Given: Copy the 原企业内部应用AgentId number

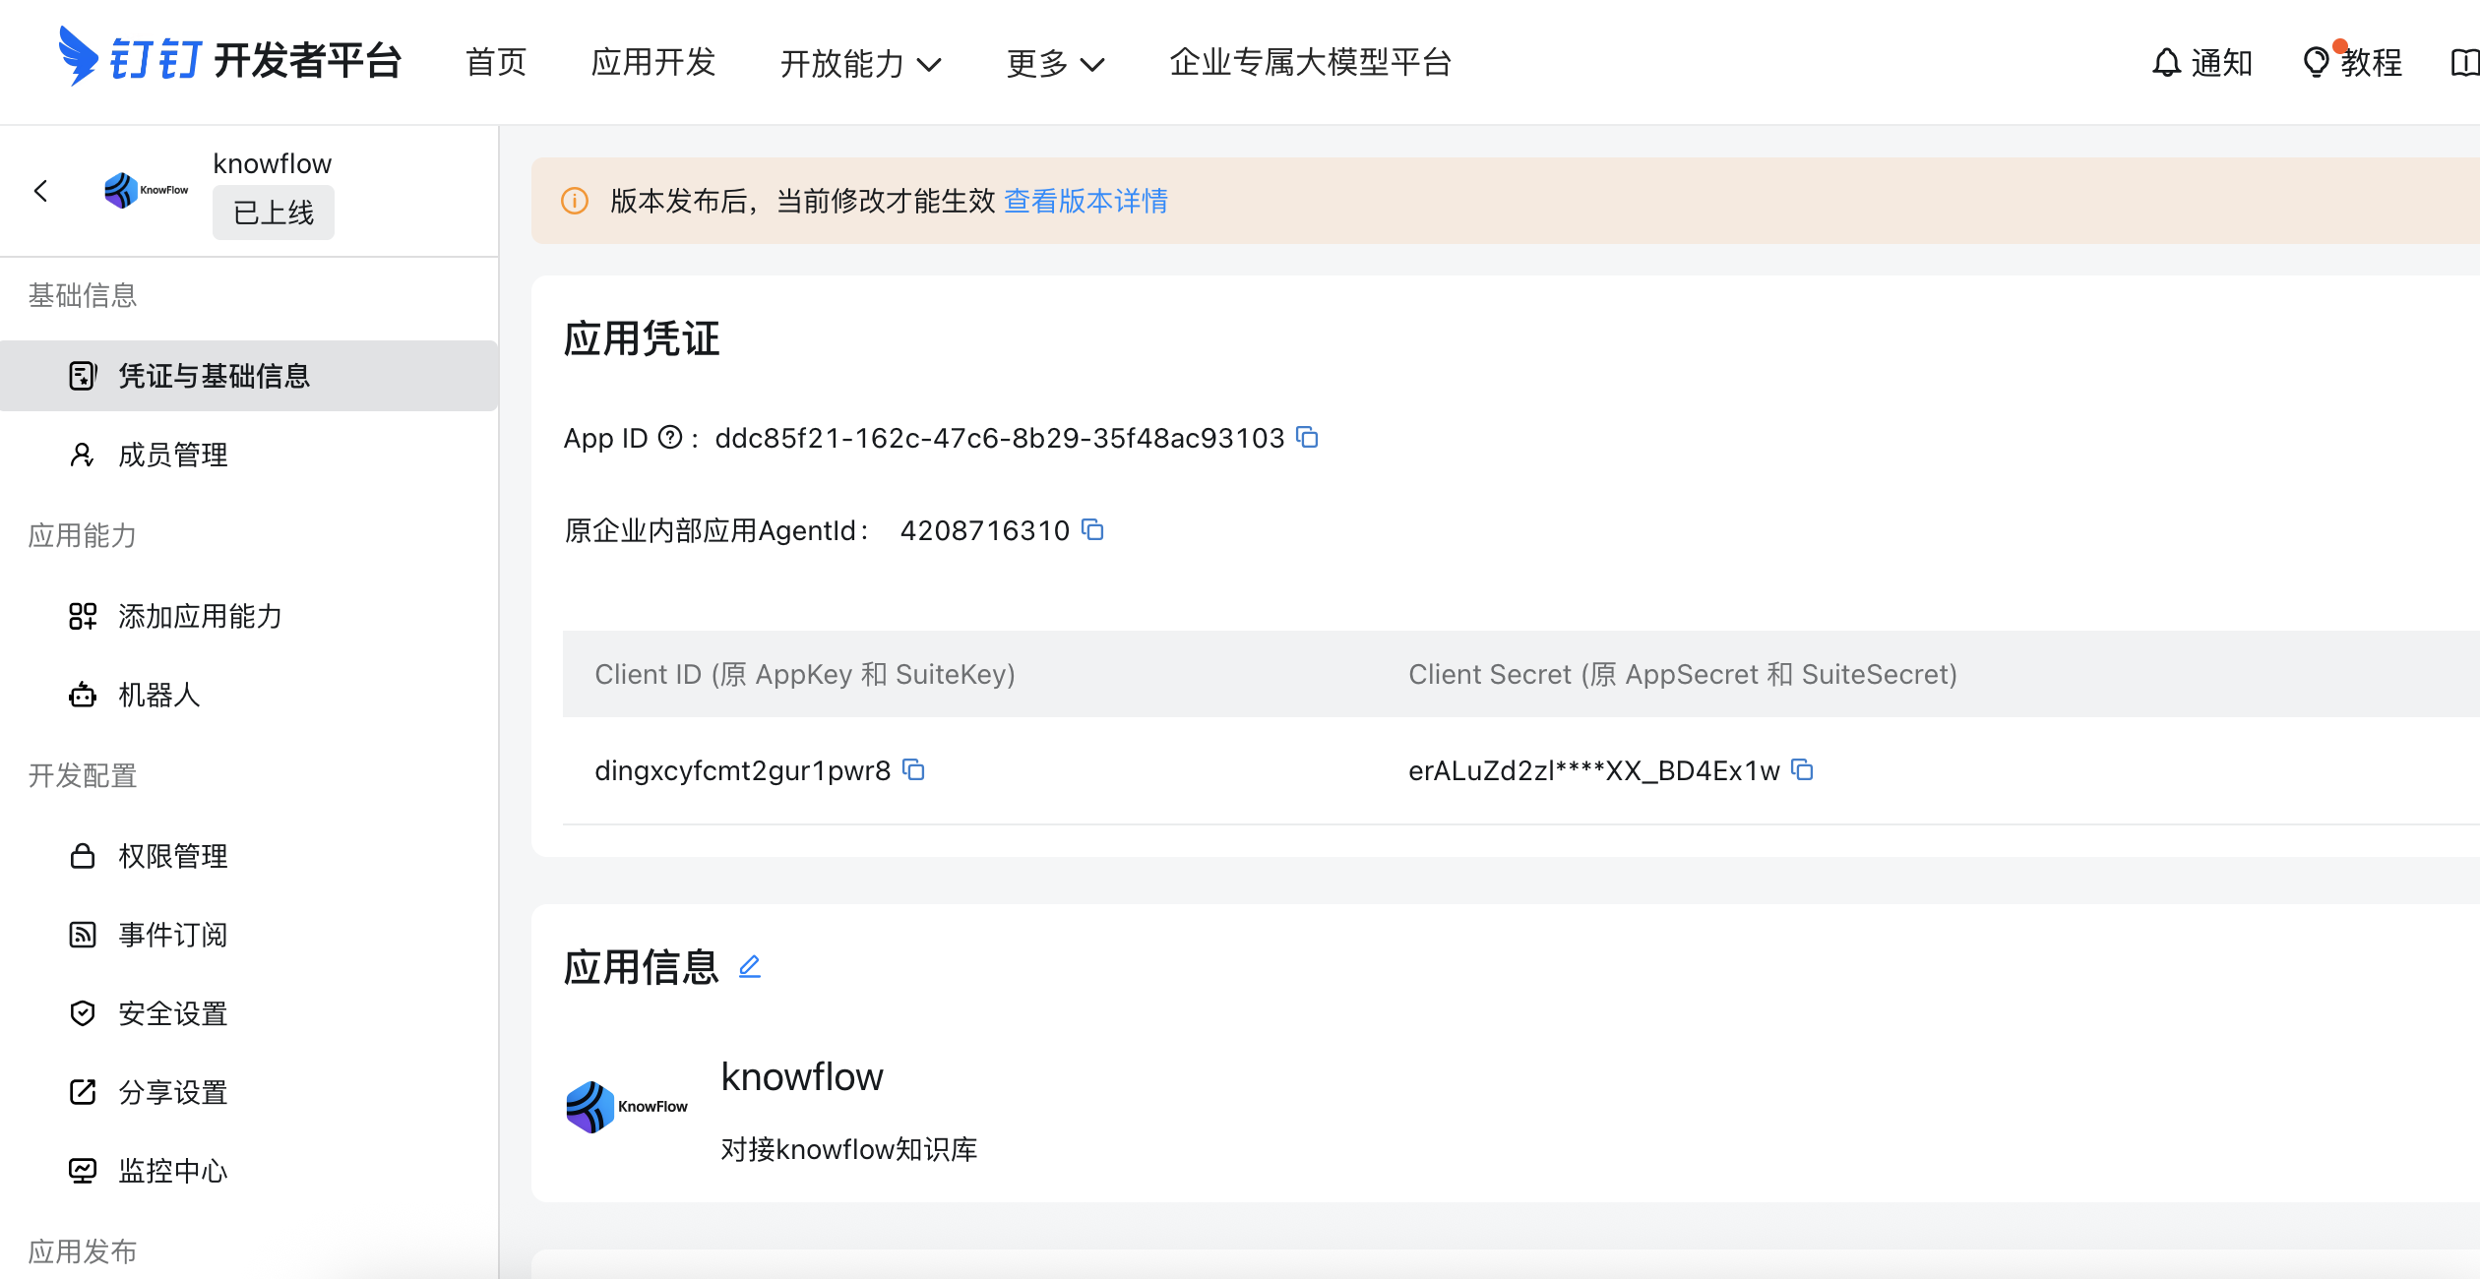Looking at the screenshot, I should (1094, 530).
